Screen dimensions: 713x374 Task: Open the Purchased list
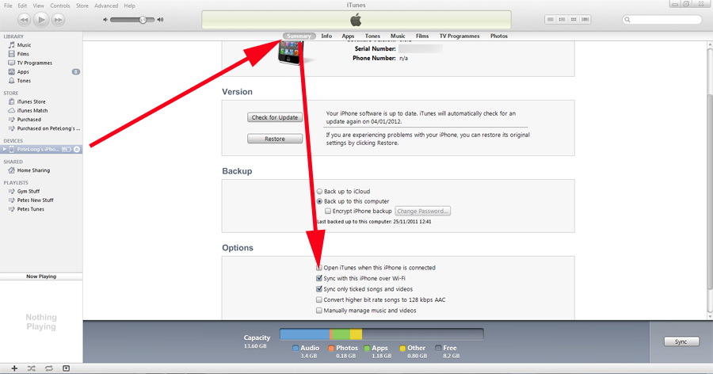(29, 119)
